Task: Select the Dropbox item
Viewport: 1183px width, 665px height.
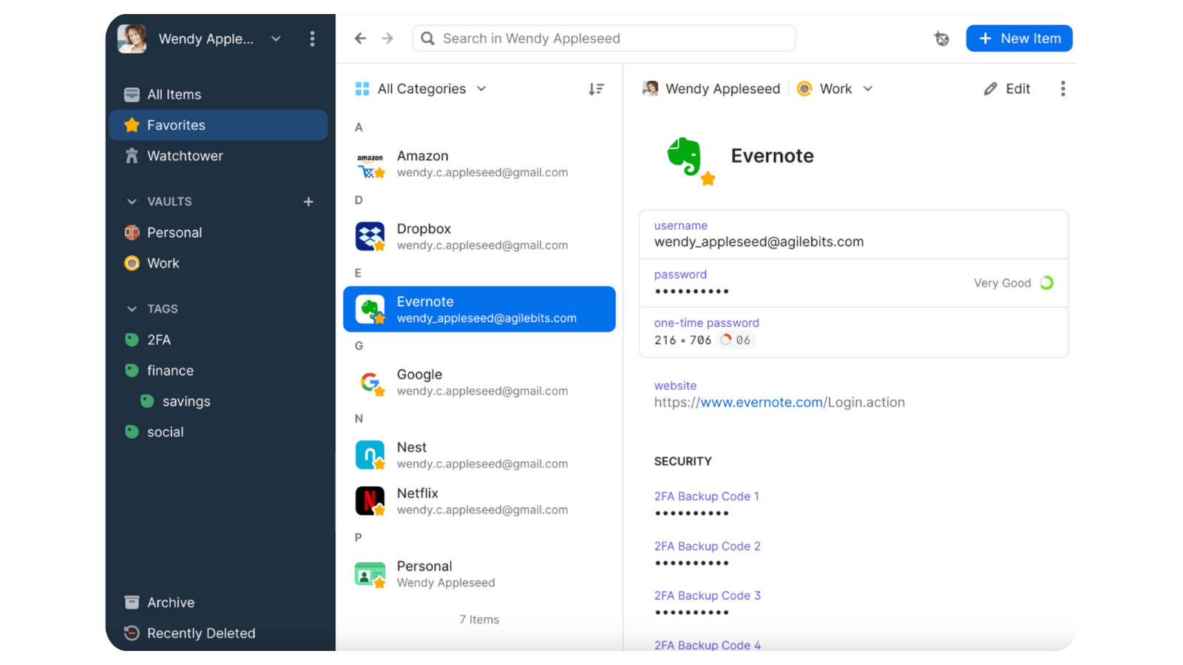Action: (x=479, y=236)
